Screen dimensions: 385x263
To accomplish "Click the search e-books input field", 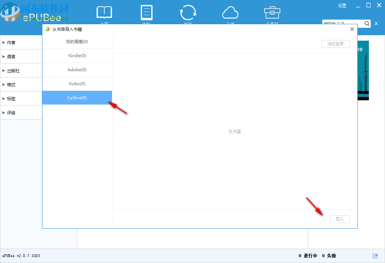I will coord(343,23).
